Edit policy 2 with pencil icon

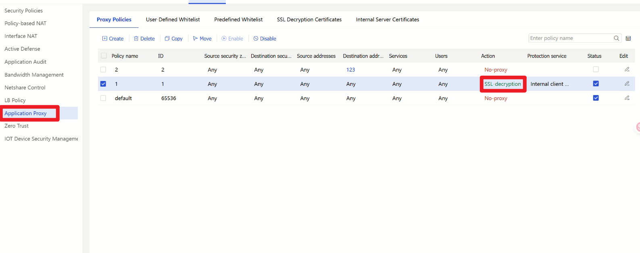(627, 69)
